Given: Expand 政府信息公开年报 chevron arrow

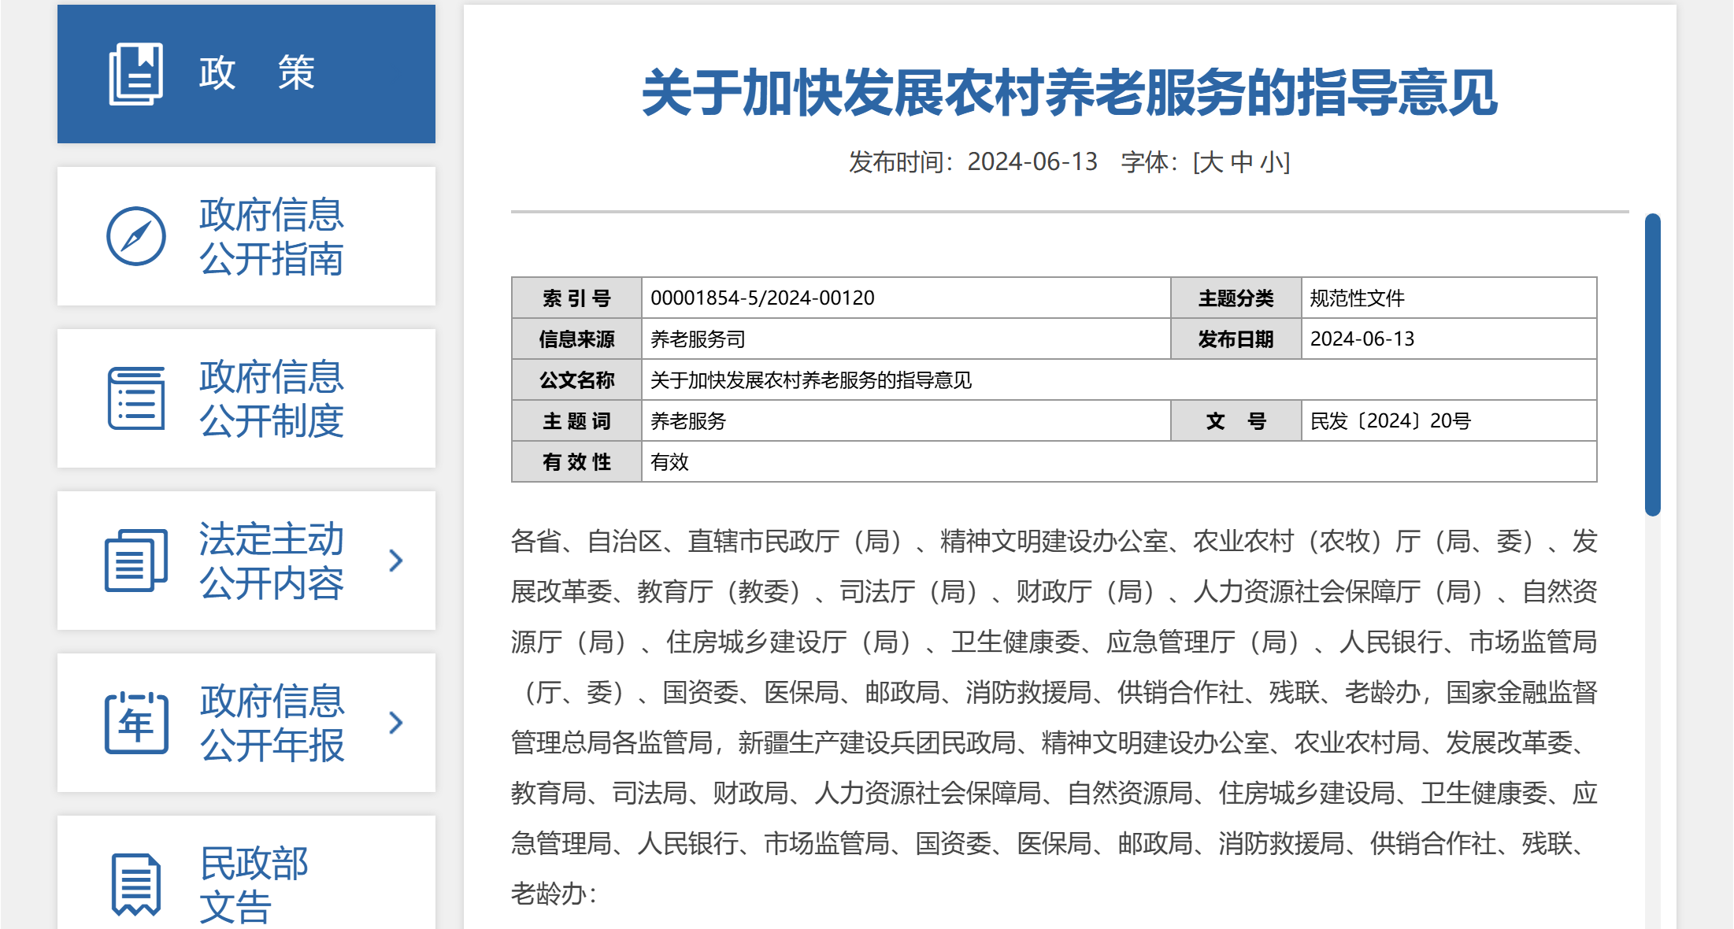Looking at the screenshot, I should pos(396,723).
